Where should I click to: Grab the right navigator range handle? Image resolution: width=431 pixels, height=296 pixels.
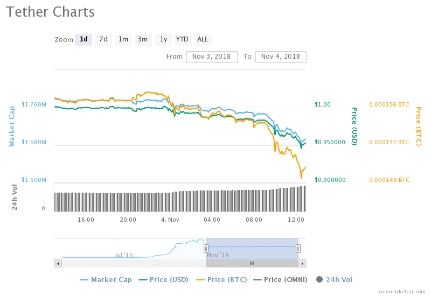298,248
